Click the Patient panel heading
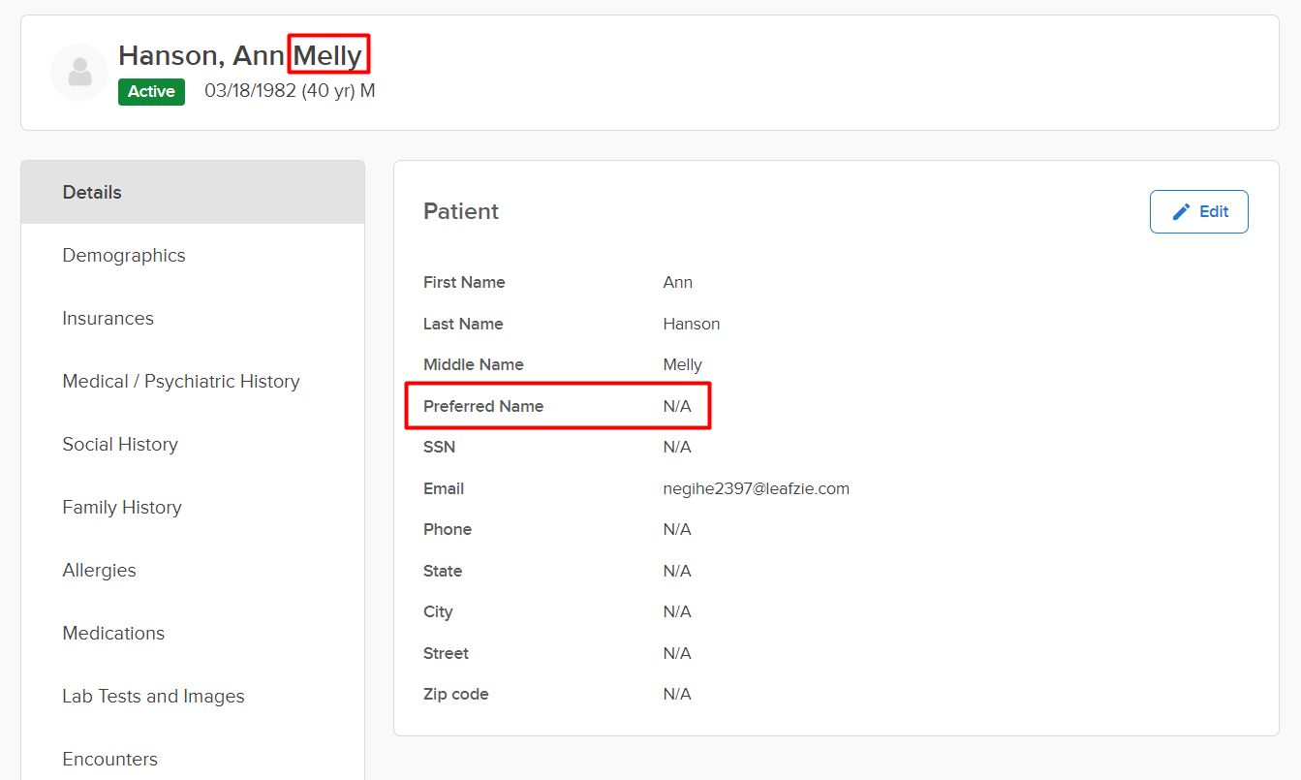Viewport: 1301px width, 780px height. click(x=461, y=211)
